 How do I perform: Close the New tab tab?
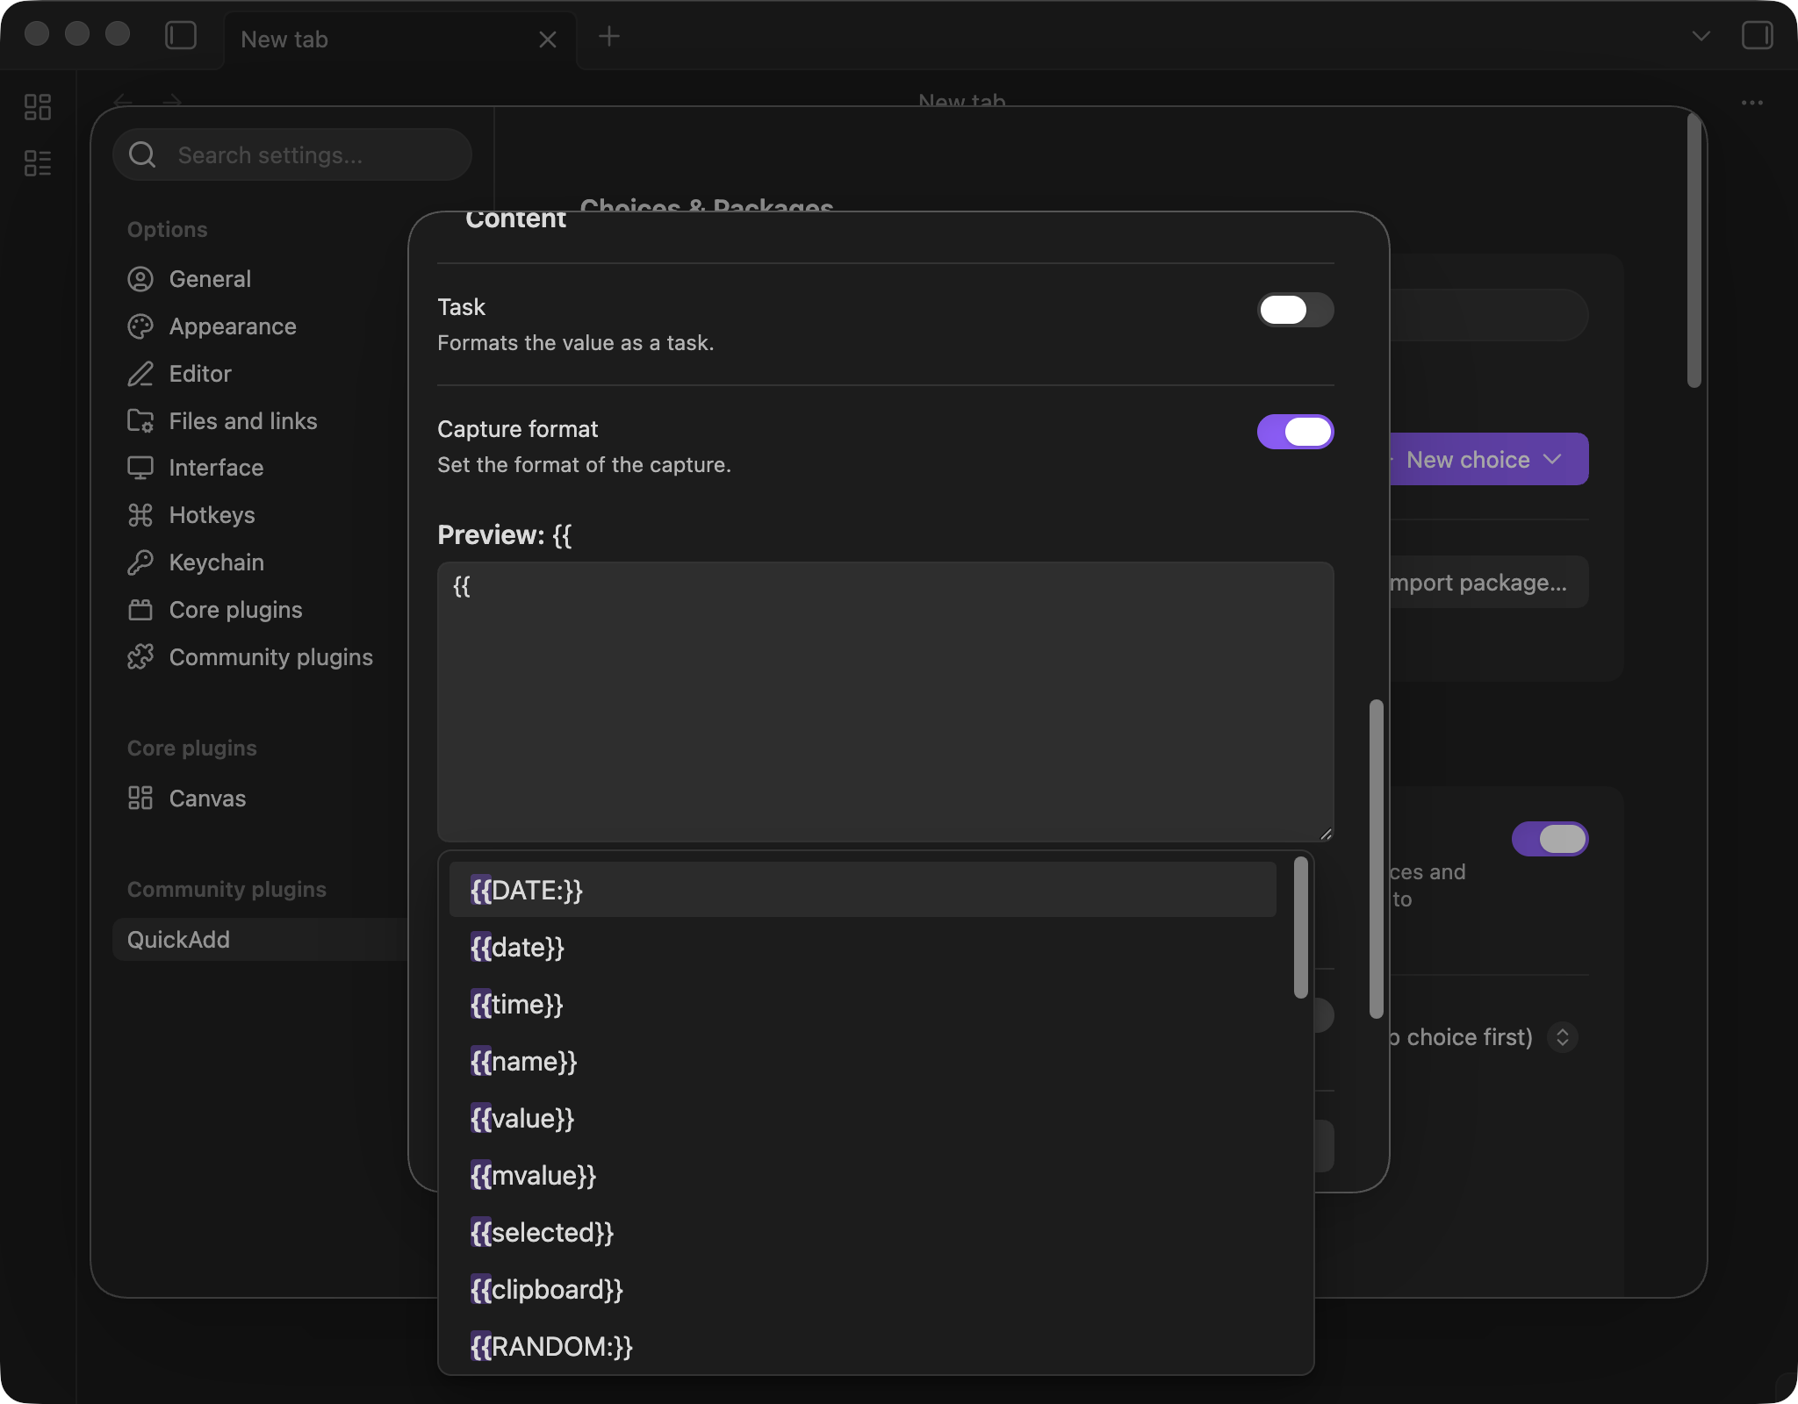click(x=548, y=39)
